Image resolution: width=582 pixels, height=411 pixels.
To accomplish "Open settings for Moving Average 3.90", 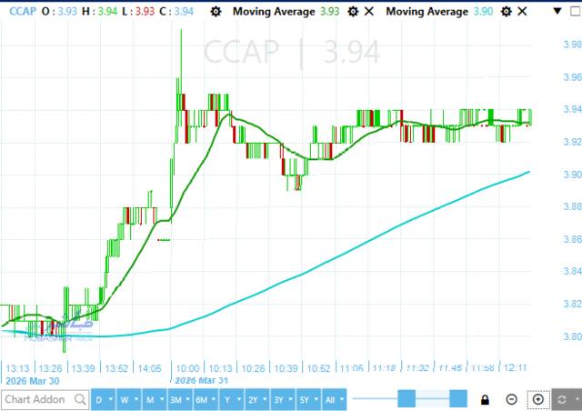I will [503, 11].
